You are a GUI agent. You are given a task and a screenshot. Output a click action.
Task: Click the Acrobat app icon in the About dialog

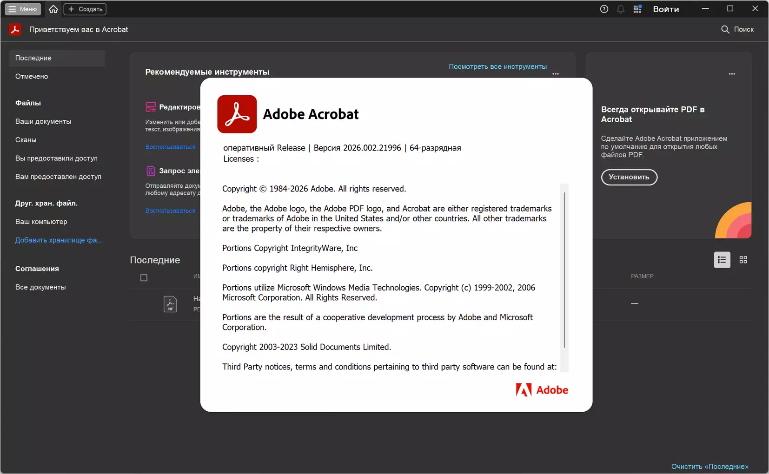point(237,114)
